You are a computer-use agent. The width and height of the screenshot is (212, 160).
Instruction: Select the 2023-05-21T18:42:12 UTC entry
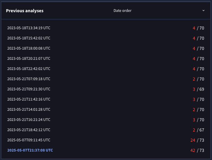pos(29,130)
